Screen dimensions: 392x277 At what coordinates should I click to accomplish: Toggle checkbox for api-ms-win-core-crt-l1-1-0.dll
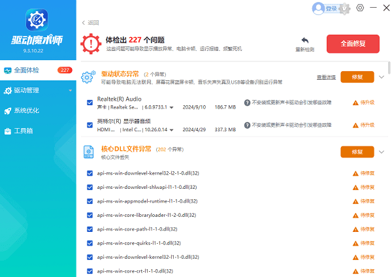[x=90, y=271]
